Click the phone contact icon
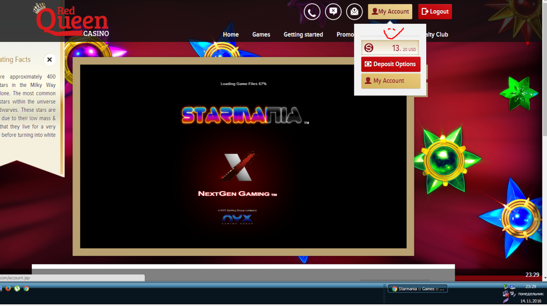 pyautogui.click(x=312, y=12)
